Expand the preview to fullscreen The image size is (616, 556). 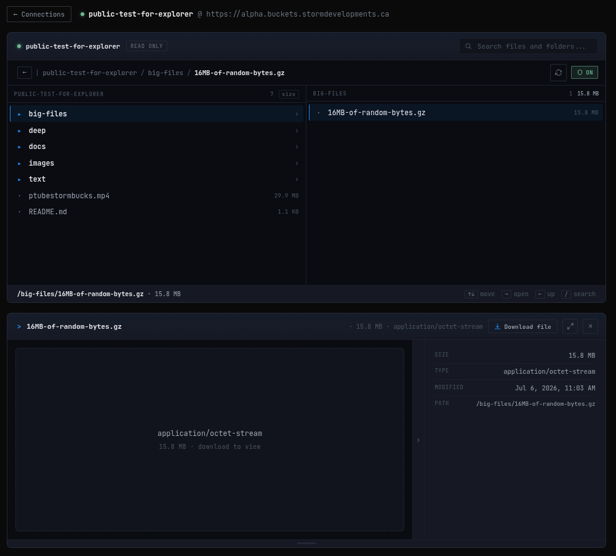pos(570,326)
